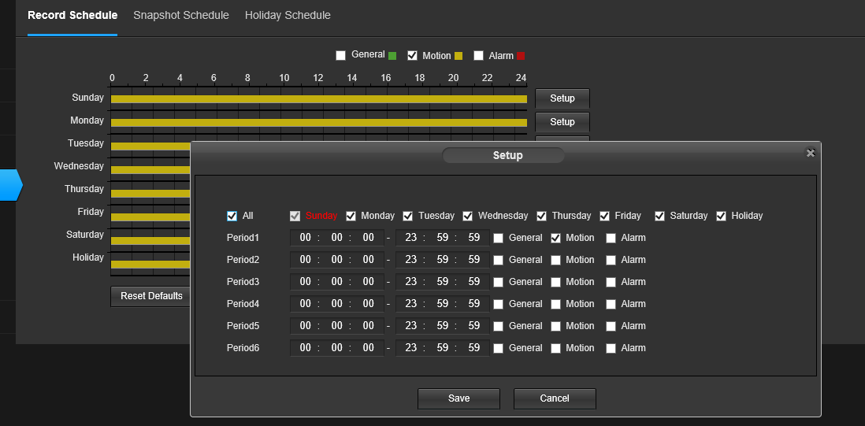Screen dimensions: 865x426
Task: Open Setup for the Monday row
Action: (562, 122)
